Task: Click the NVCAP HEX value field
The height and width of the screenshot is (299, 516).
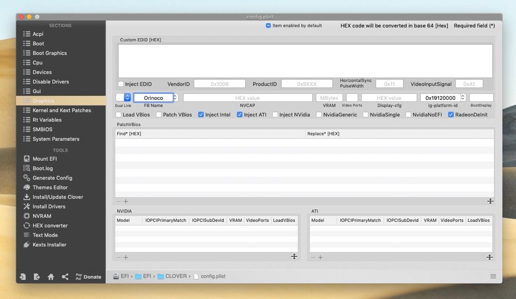Action: coord(248,98)
